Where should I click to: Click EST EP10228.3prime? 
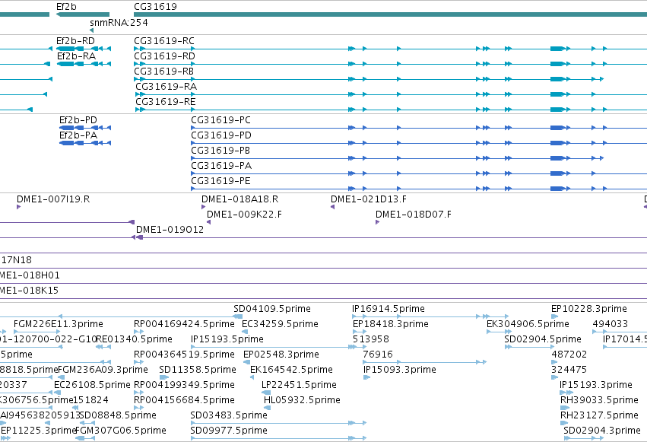[588, 309]
